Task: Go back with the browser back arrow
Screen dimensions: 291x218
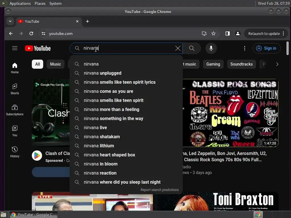Action: (11, 33)
